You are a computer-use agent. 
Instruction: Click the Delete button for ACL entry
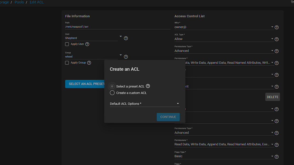point(273,97)
